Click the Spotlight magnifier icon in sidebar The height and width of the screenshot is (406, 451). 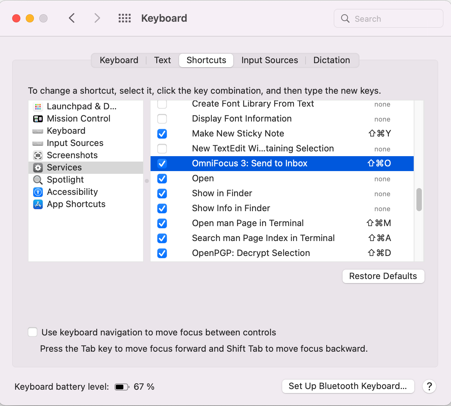point(38,180)
